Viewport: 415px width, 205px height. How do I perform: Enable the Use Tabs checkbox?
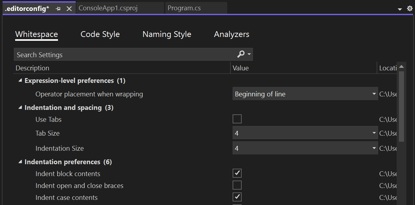(x=237, y=119)
